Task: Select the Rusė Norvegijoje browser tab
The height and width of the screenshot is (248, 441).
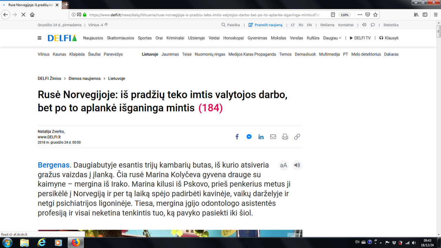Action: tap(30, 4)
